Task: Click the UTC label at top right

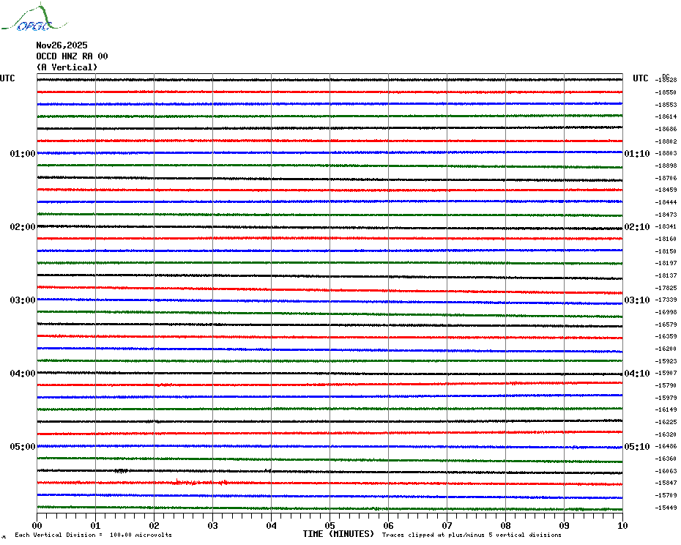Action: 641,78
